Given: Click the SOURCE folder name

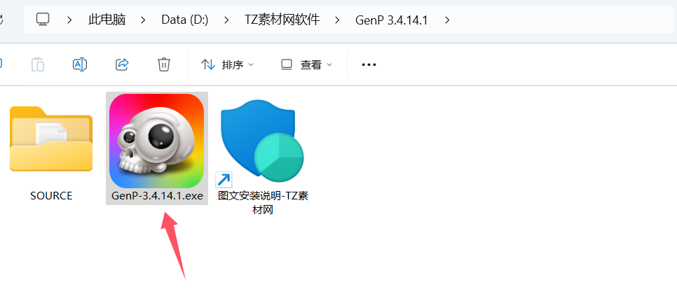Looking at the screenshot, I should click(x=51, y=196).
